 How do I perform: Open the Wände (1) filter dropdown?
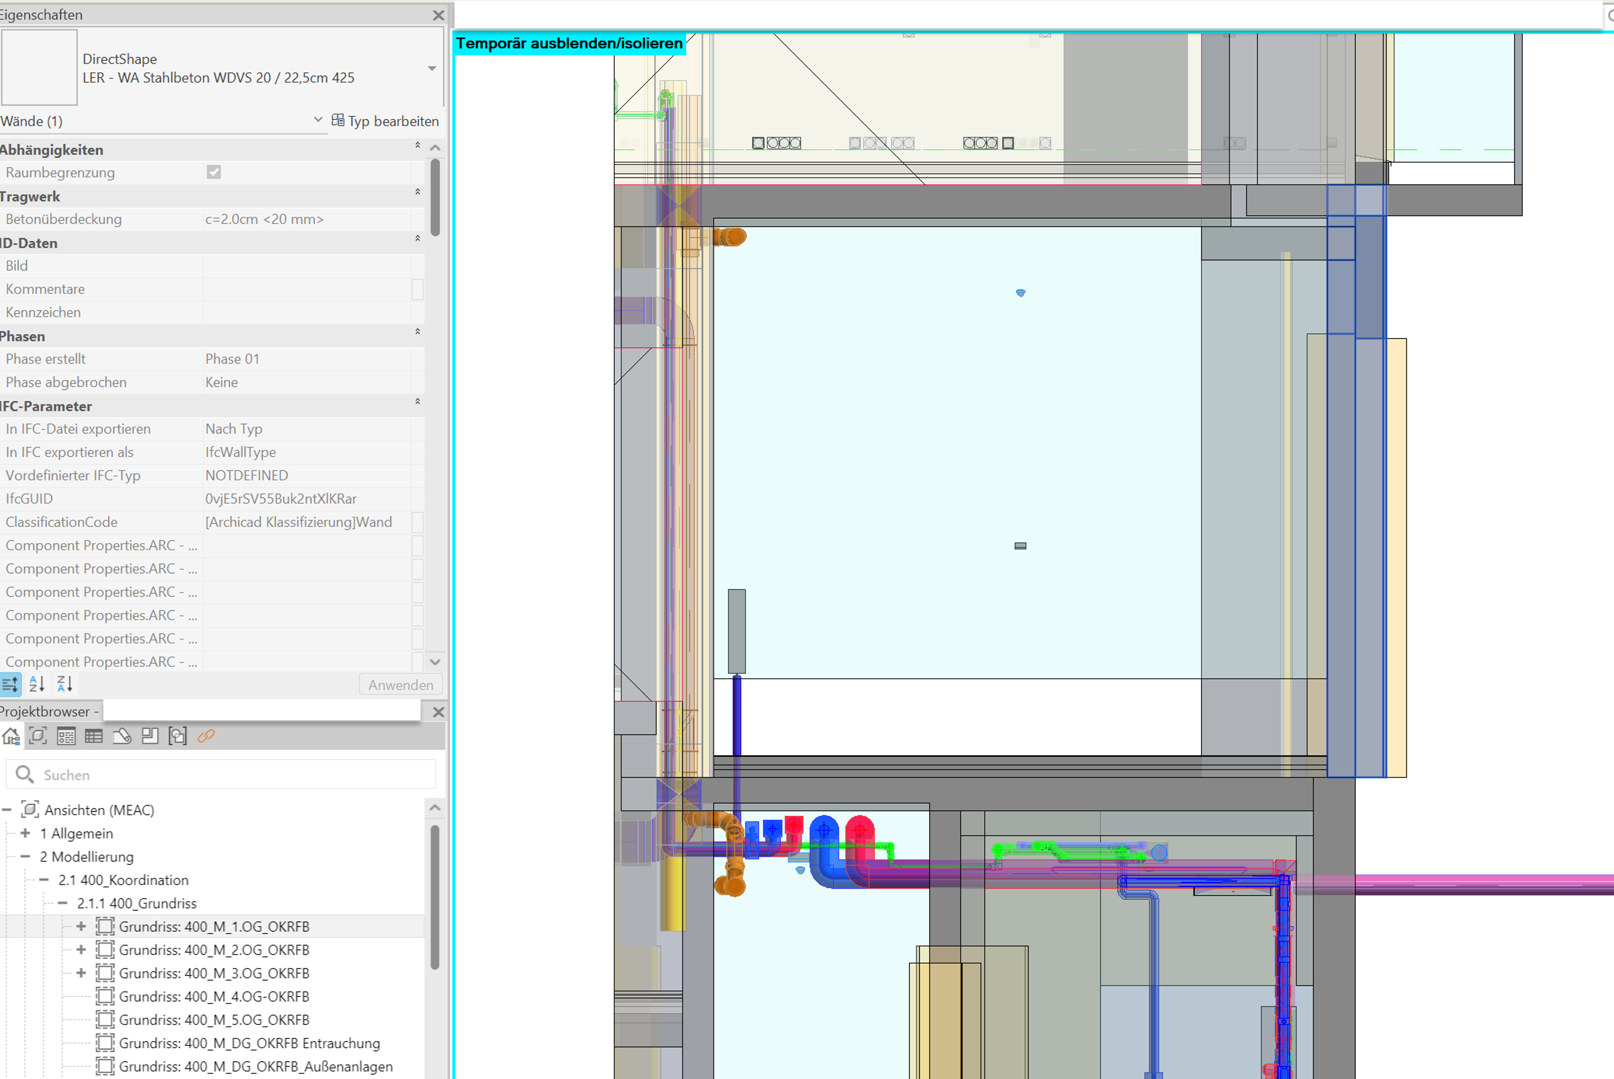318,120
